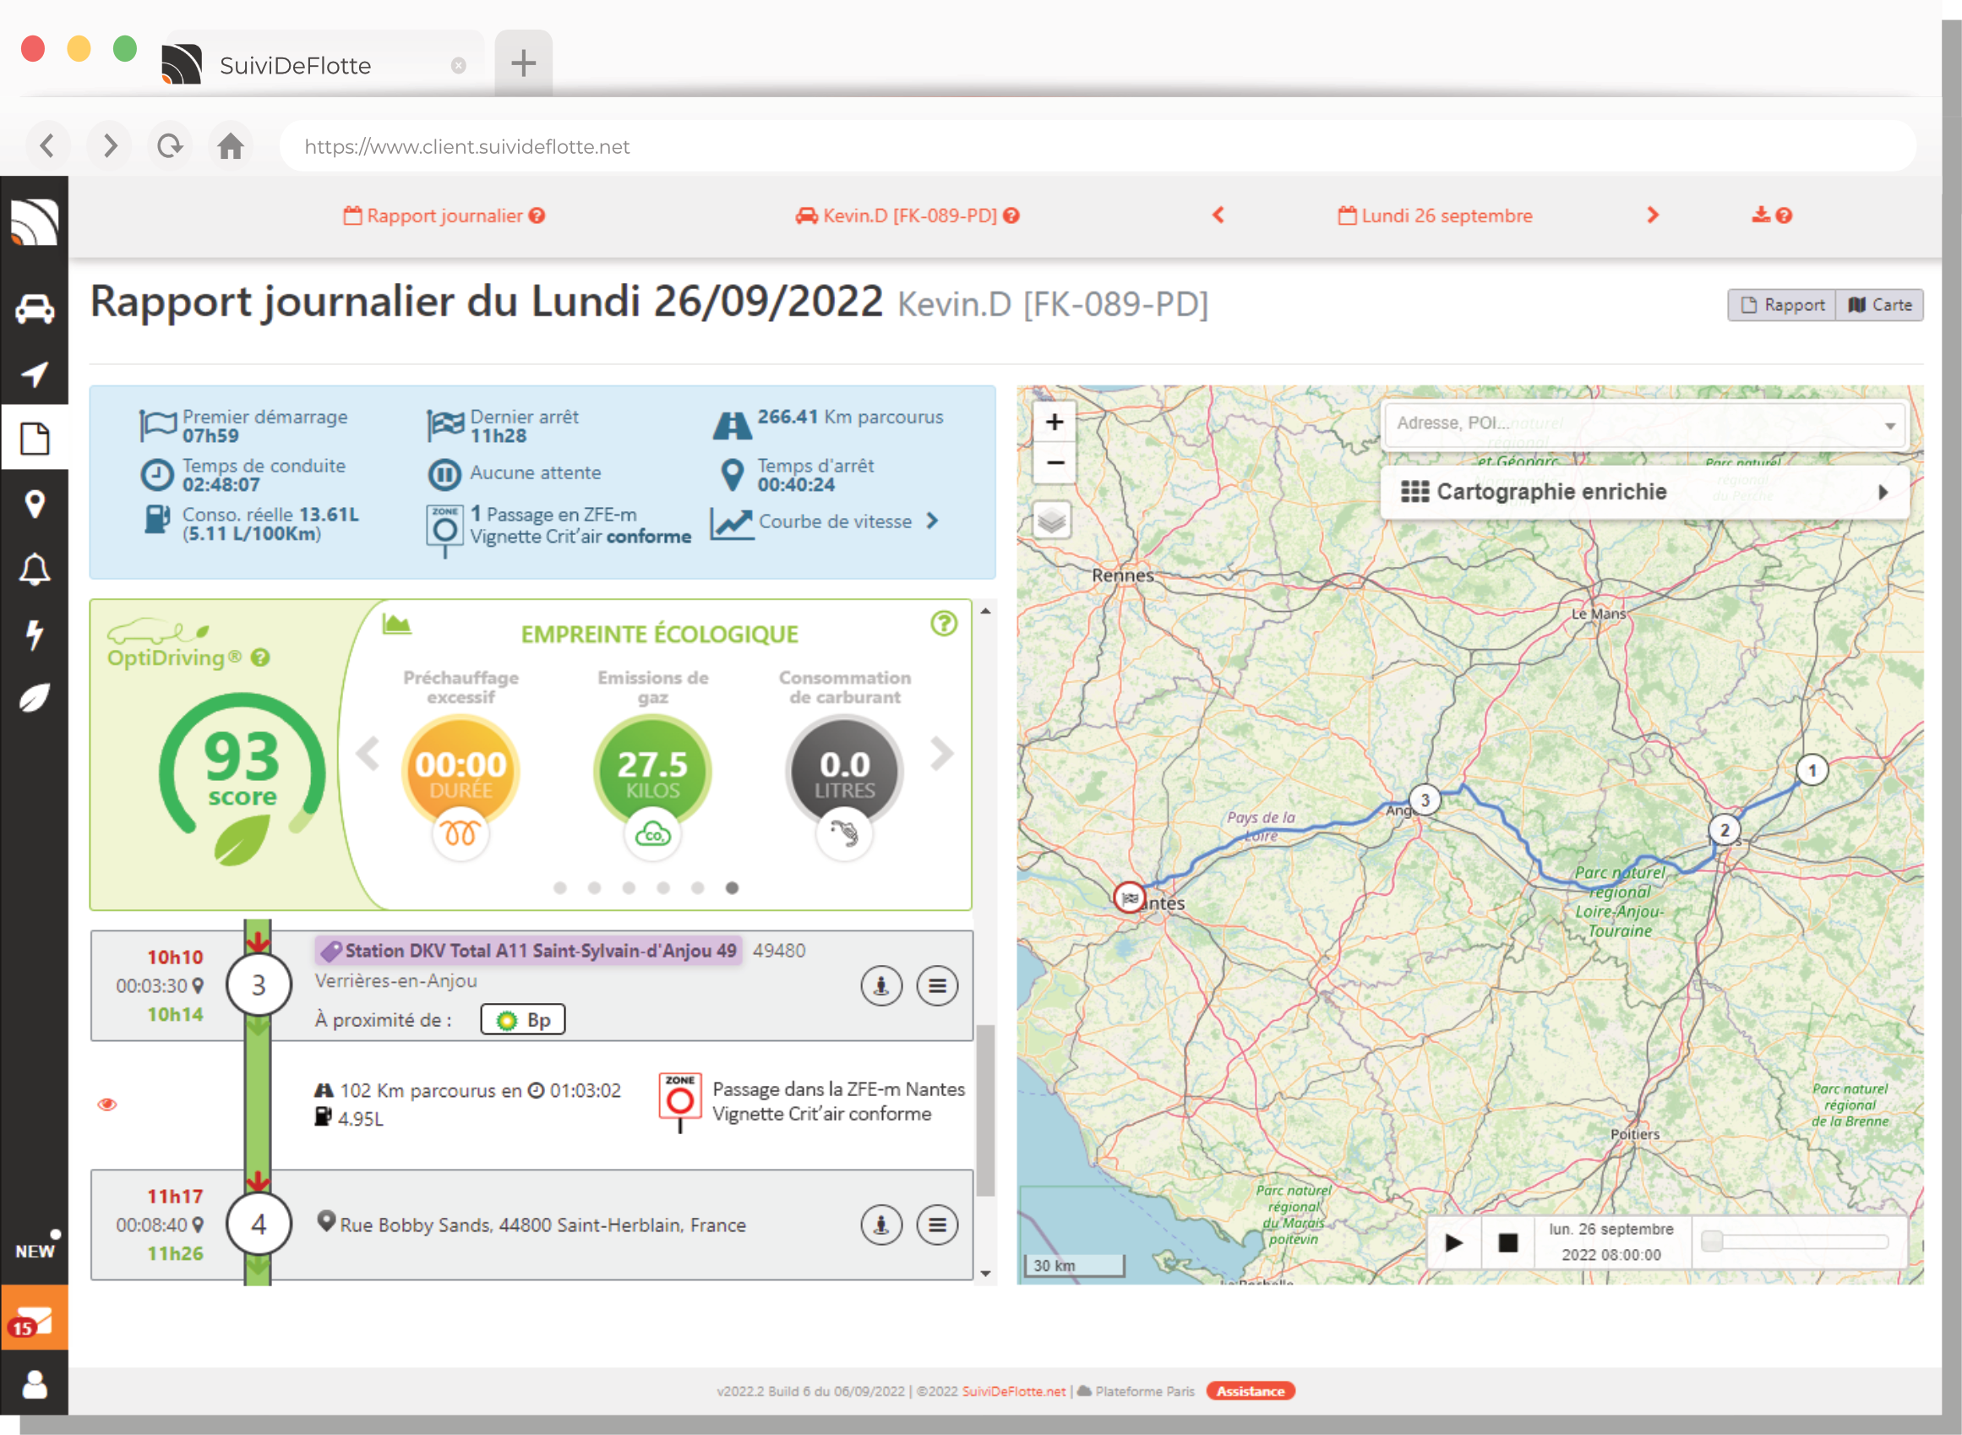This screenshot has height=1435, width=1962.
Task: Click the info icon for stop 3
Action: coord(881,986)
